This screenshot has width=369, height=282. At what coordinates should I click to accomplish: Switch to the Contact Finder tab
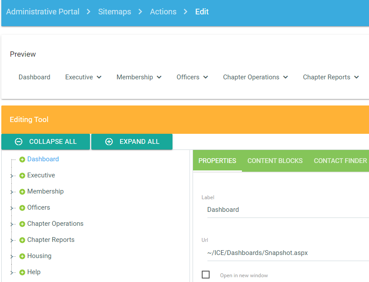(x=340, y=161)
